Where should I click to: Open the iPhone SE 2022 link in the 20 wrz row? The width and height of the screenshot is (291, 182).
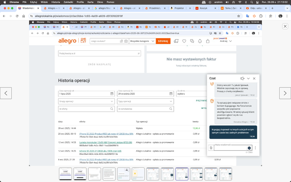coord(106,134)
